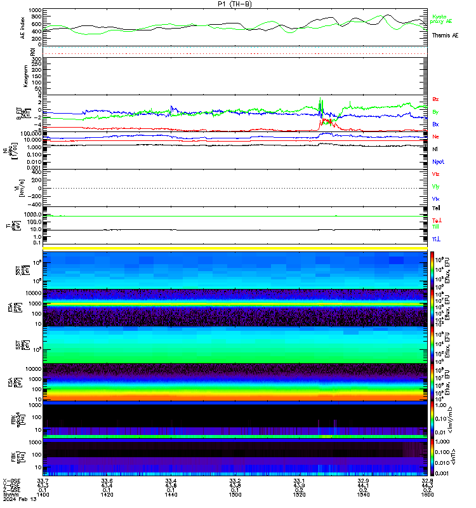Click the green 'By' legend label
The height and width of the screenshot is (508, 476).
point(435,112)
